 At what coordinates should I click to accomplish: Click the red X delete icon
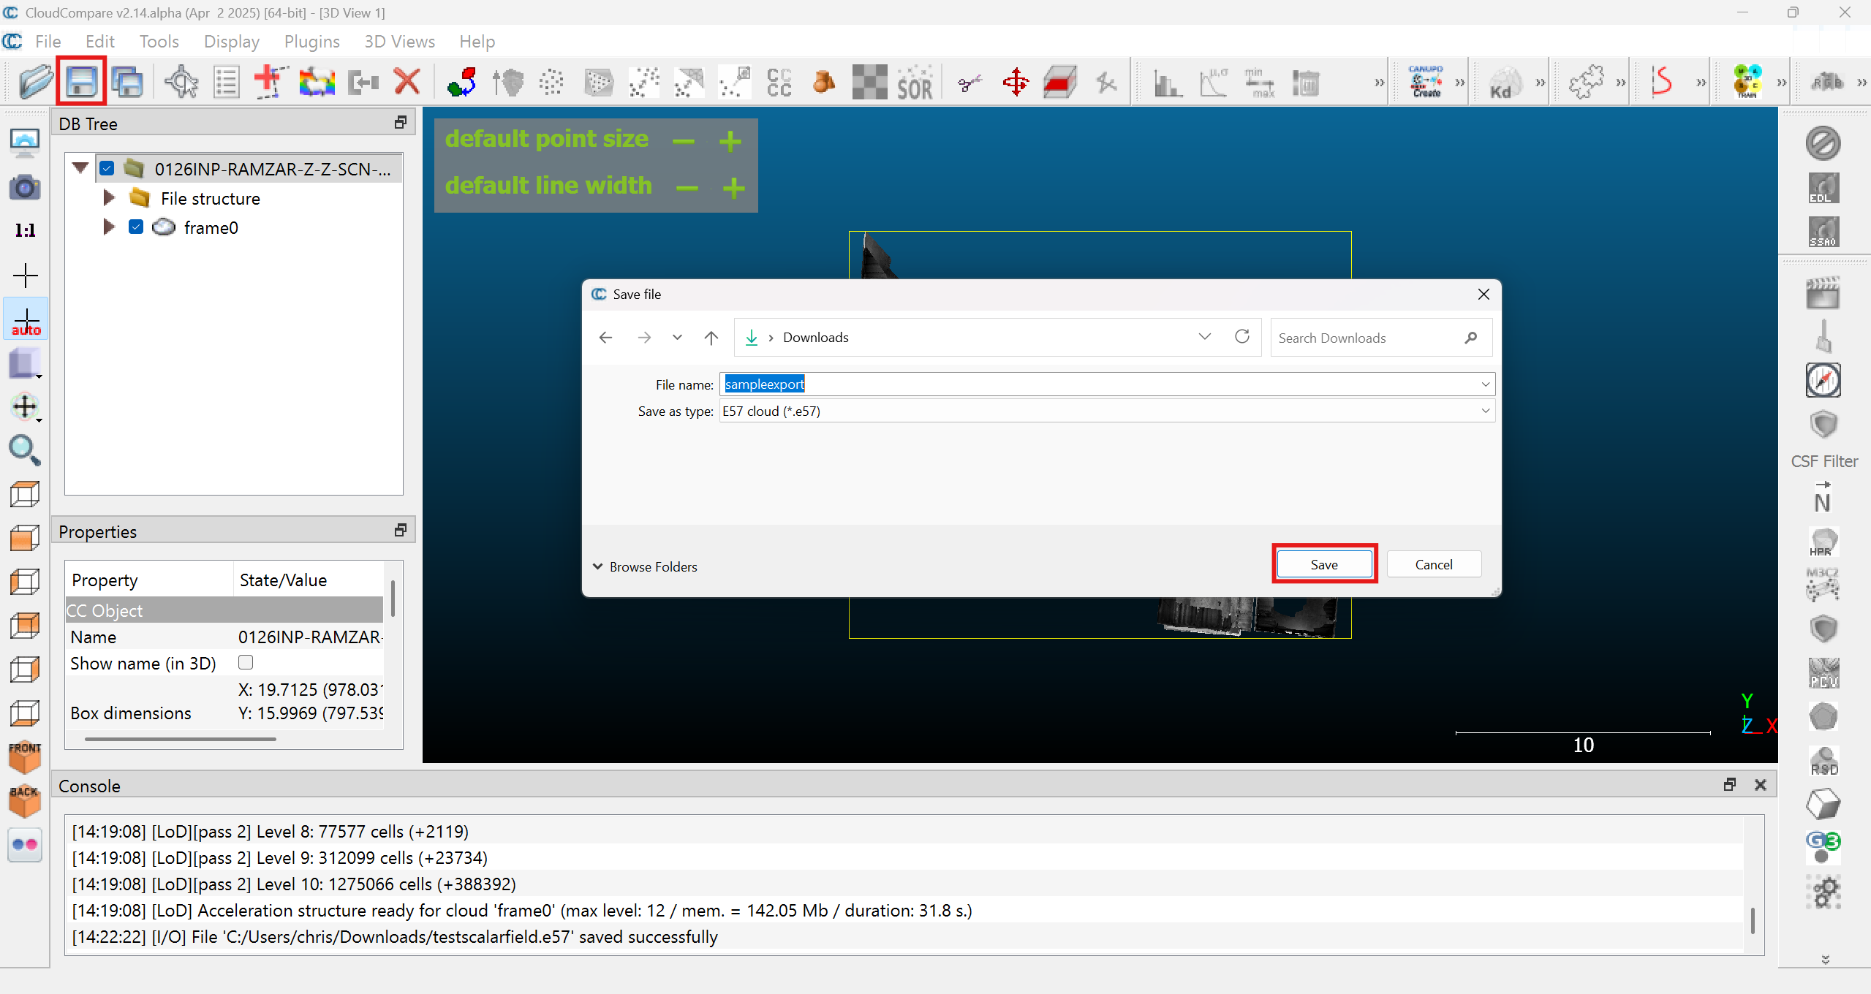[407, 82]
